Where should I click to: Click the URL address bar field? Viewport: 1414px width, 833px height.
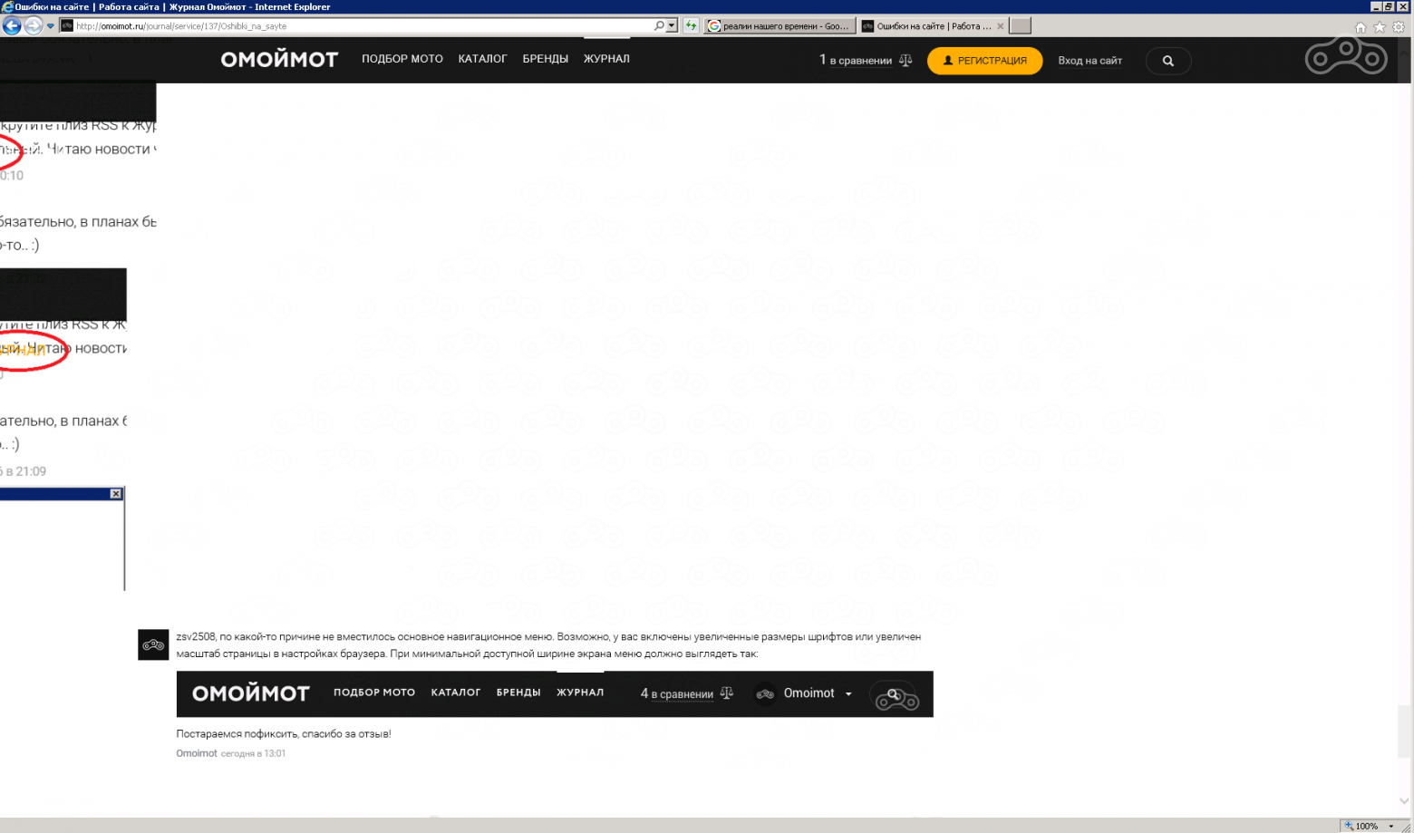(x=363, y=26)
